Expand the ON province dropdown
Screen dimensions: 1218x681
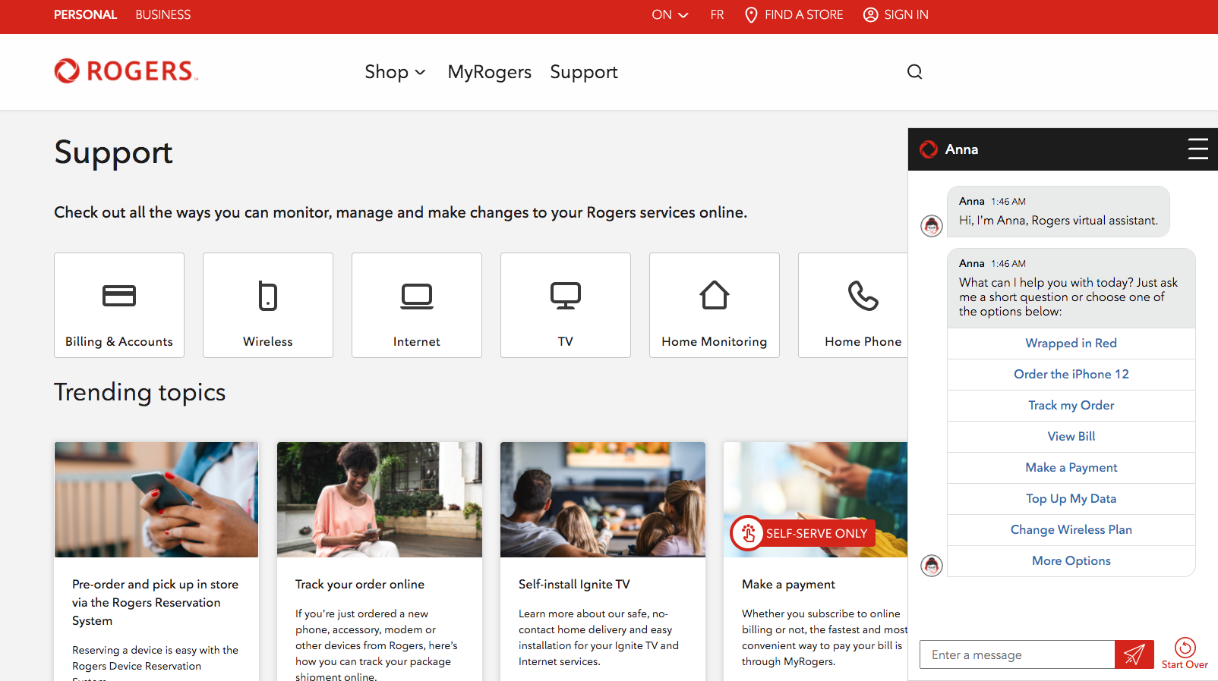[x=670, y=15]
